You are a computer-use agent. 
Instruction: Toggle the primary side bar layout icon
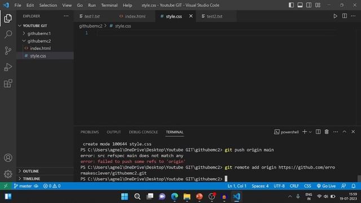tap(291, 5)
